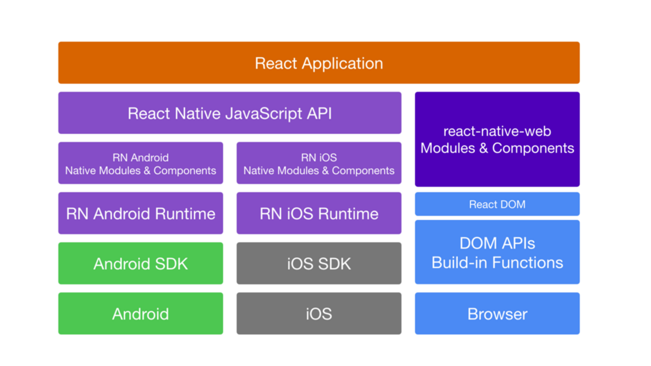
Task: Click the RN Android Runtime block
Action: (x=140, y=213)
